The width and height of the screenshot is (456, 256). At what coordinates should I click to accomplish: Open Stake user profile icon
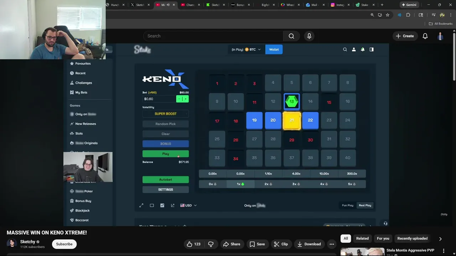click(x=354, y=49)
